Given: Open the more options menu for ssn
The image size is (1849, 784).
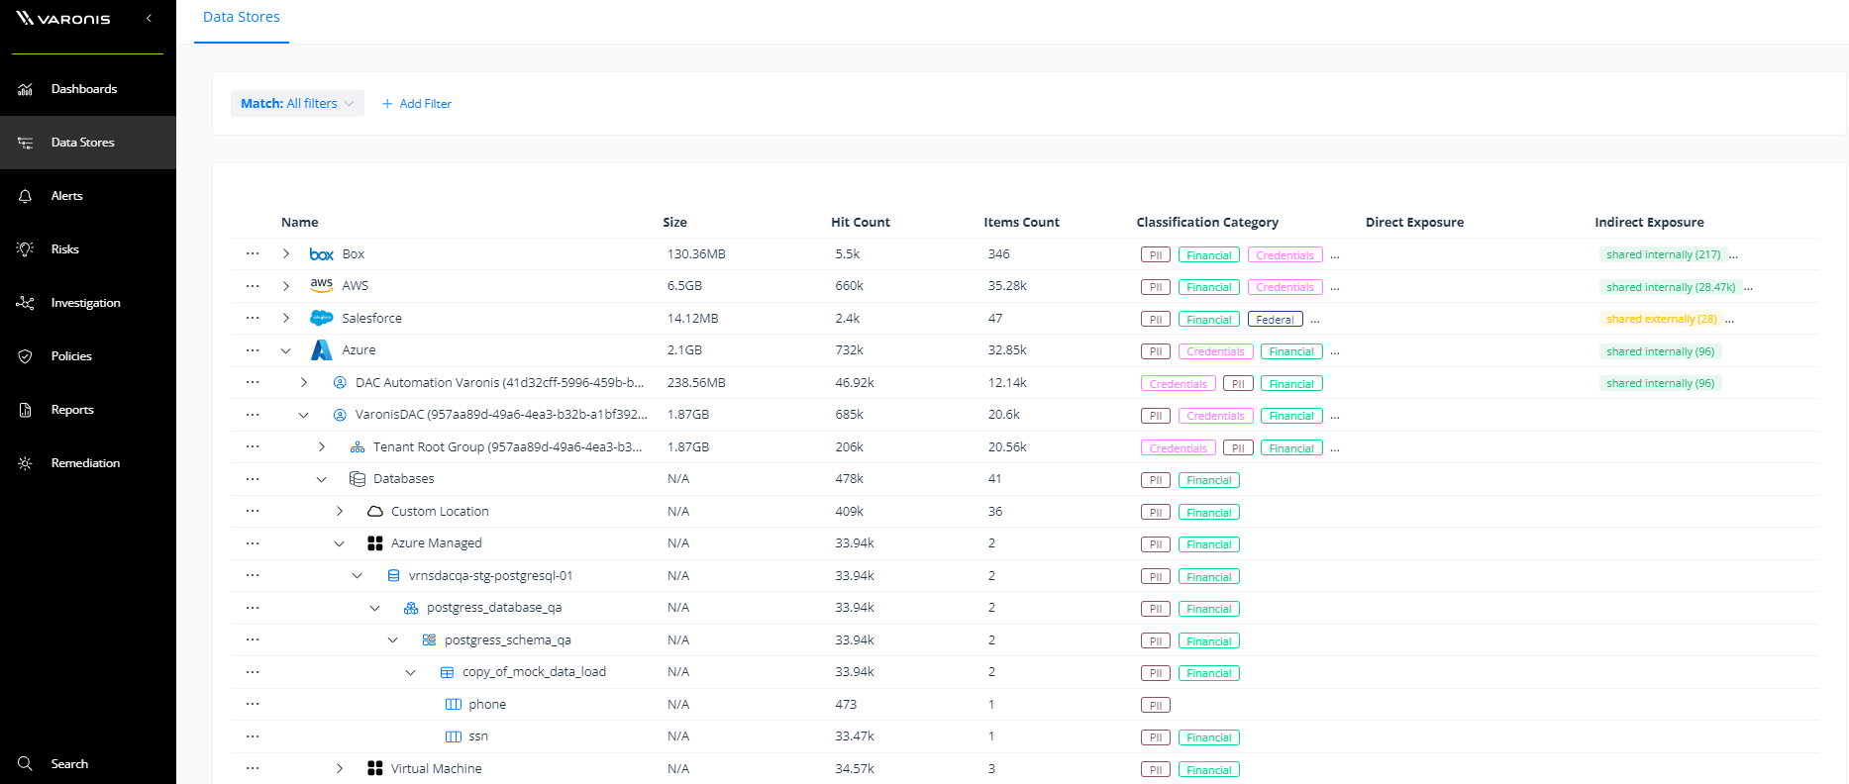Looking at the screenshot, I should [x=253, y=736].
